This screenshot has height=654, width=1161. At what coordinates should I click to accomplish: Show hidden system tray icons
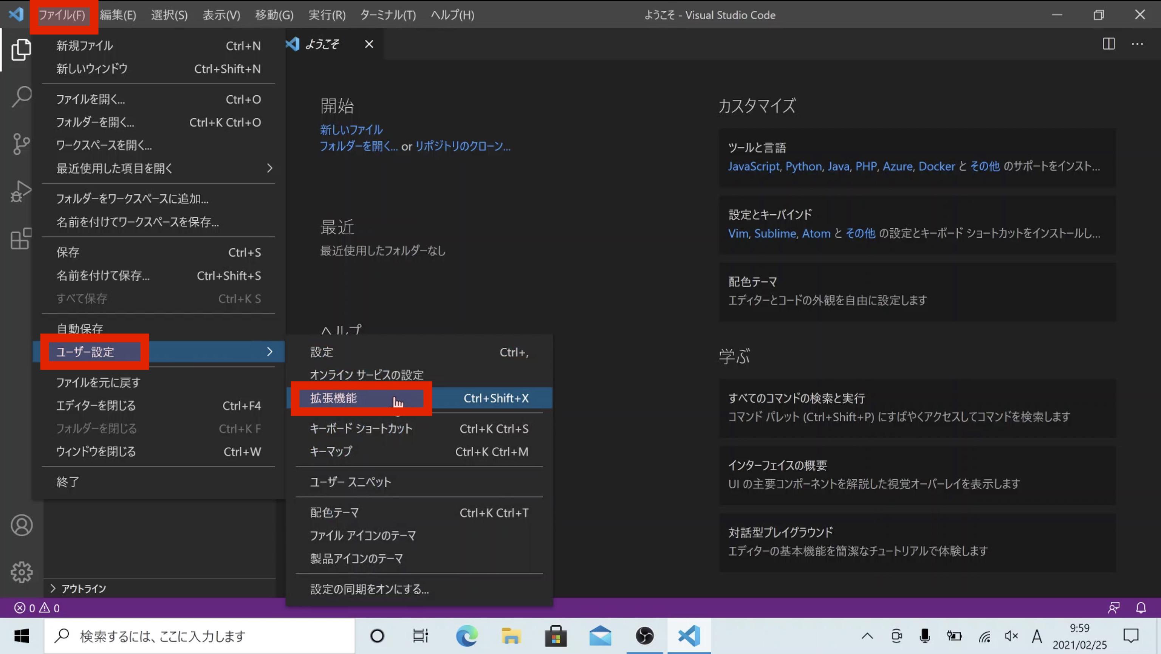867,636
